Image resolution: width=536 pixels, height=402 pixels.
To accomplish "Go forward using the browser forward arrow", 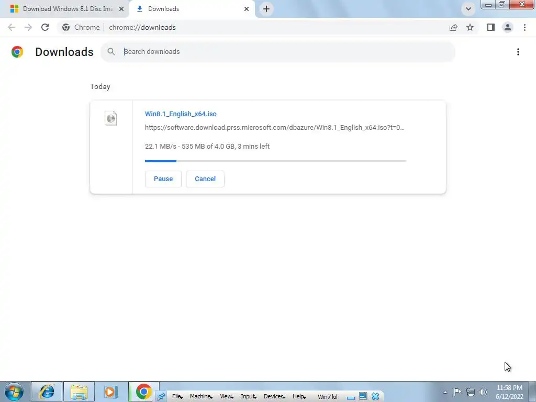I will (28, 27).
